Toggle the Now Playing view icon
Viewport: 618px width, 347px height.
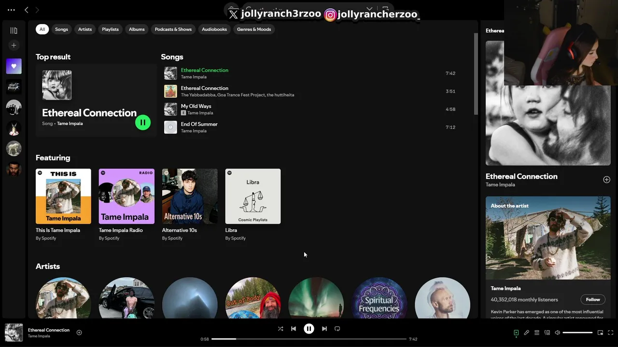click(x=516, y=333)
